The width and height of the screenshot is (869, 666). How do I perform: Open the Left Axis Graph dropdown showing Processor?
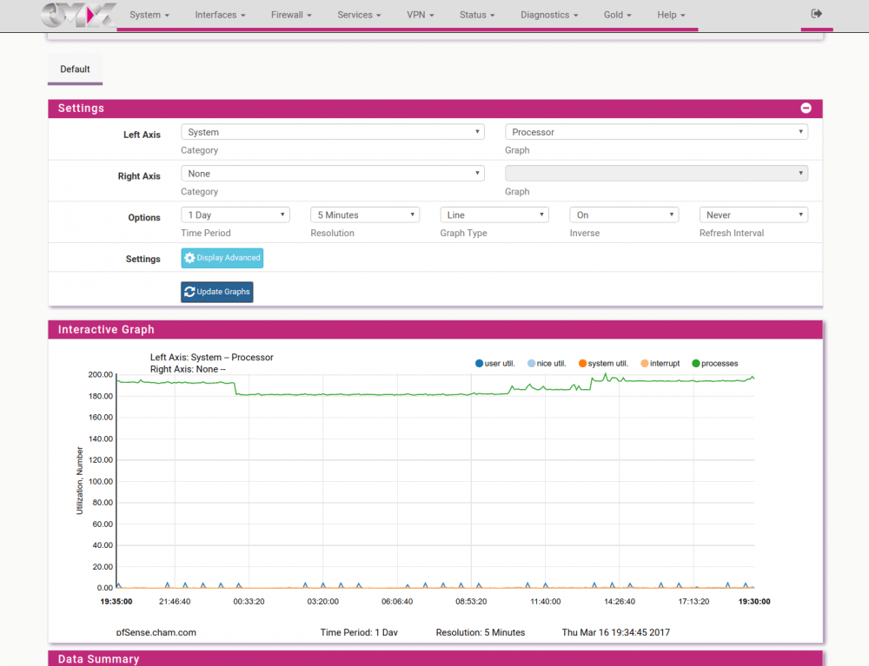[656, 132]
